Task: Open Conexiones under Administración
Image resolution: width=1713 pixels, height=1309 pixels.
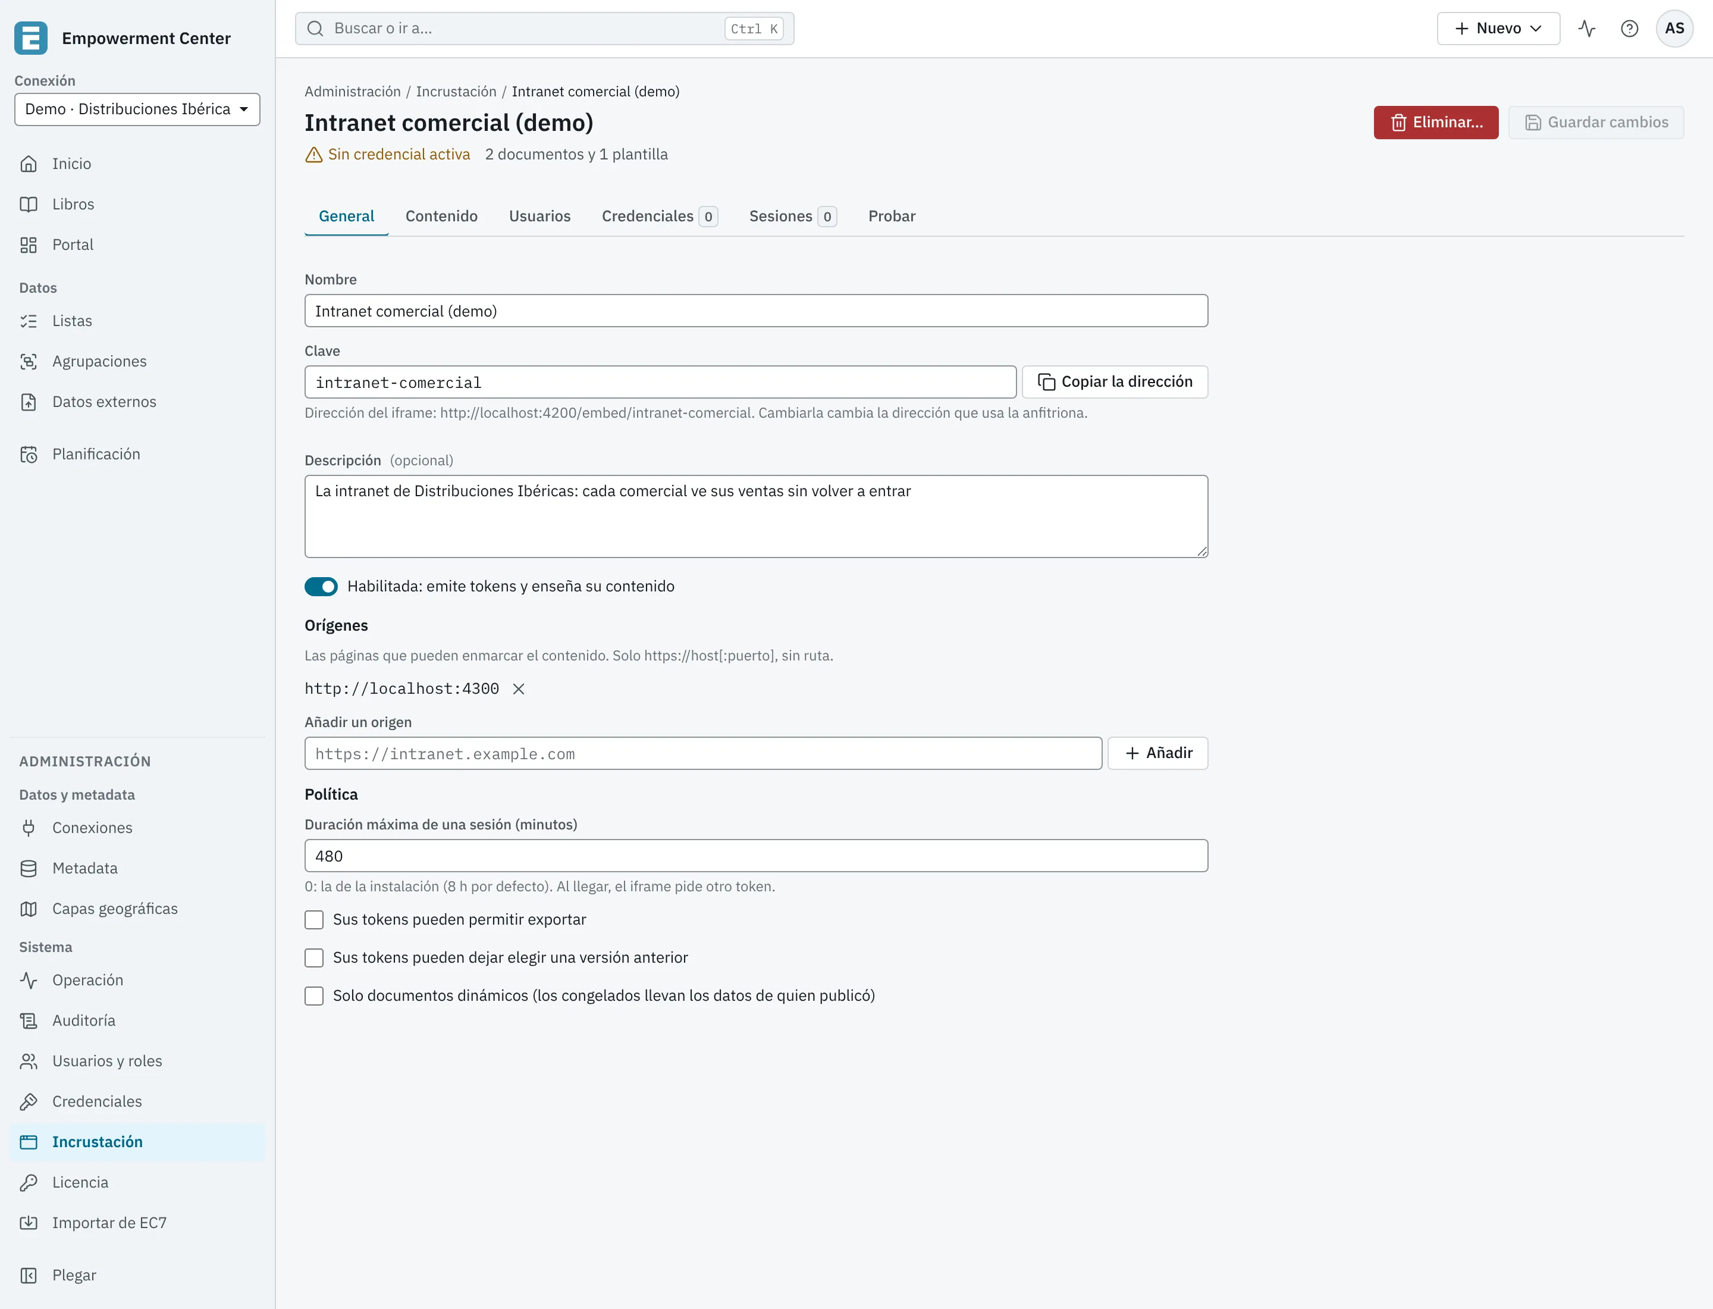Action: (x=137, y=828)
